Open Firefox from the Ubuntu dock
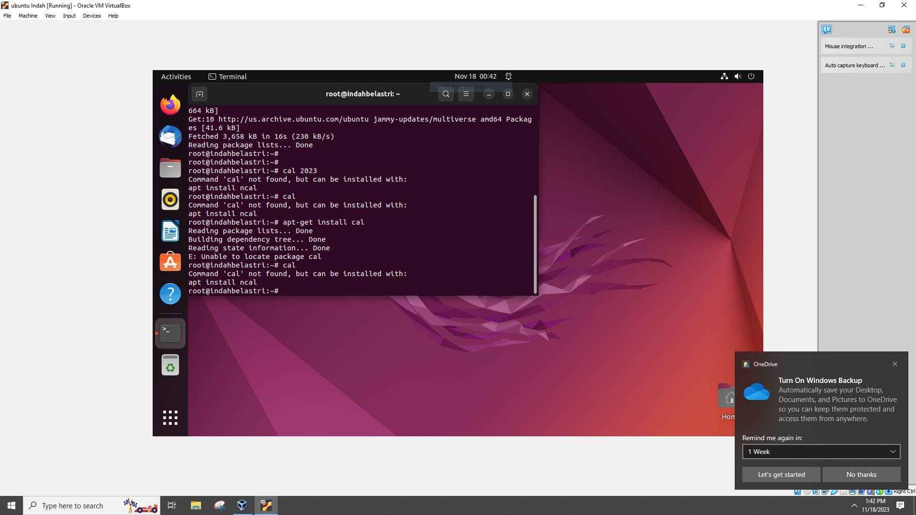Viewport: 916px width, 515px height. [170, 105]
